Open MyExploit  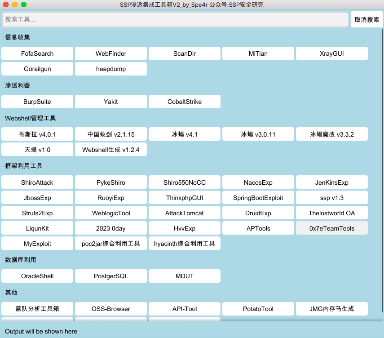[x=37, y=244]
